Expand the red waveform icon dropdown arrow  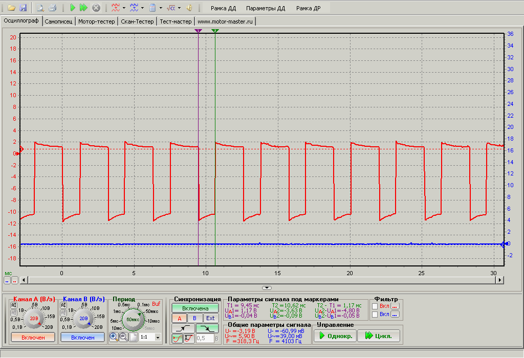point(125,8)
